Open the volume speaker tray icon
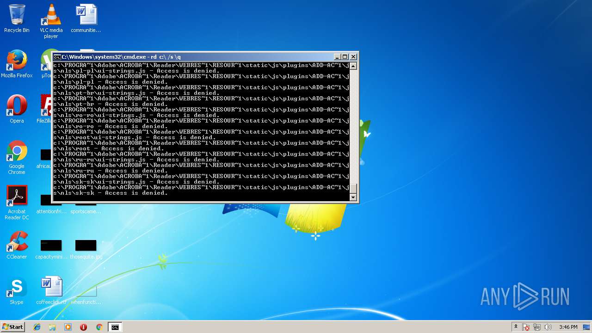Image resolution: width=592 pixels, height=333 pixels. click(x=548, y=327)
